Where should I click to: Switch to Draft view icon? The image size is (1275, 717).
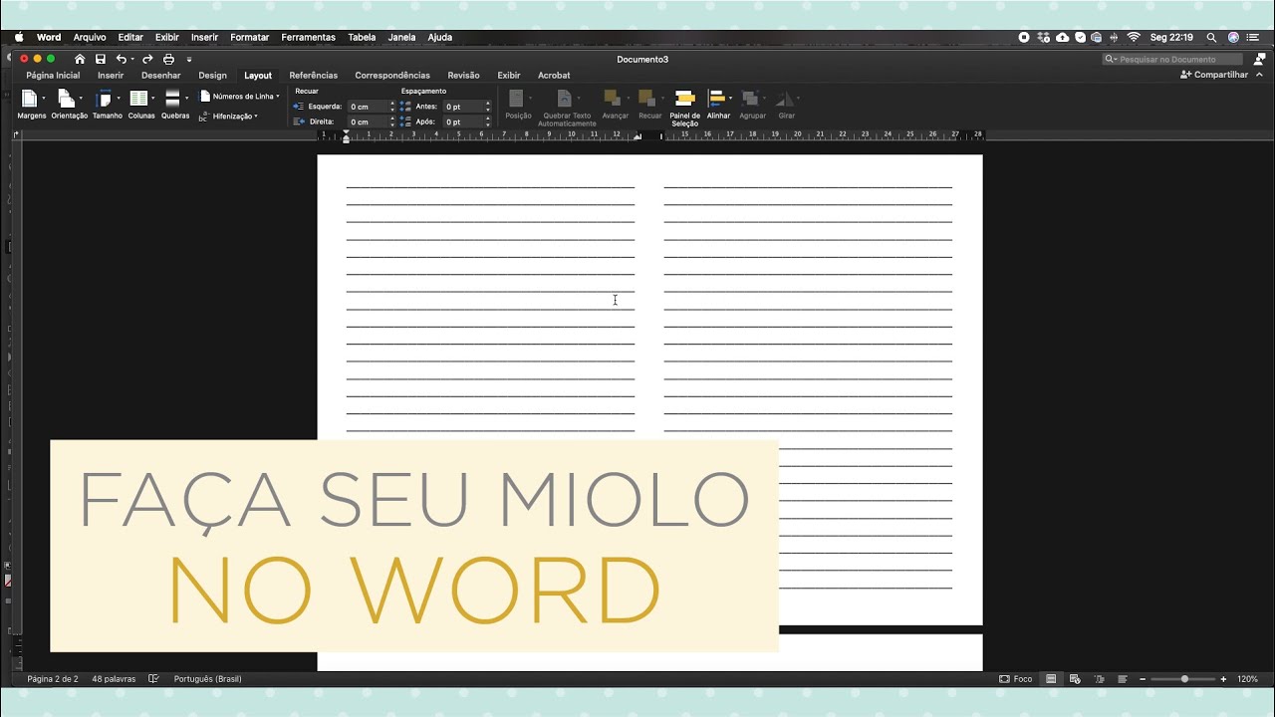tap(1123, 679)
